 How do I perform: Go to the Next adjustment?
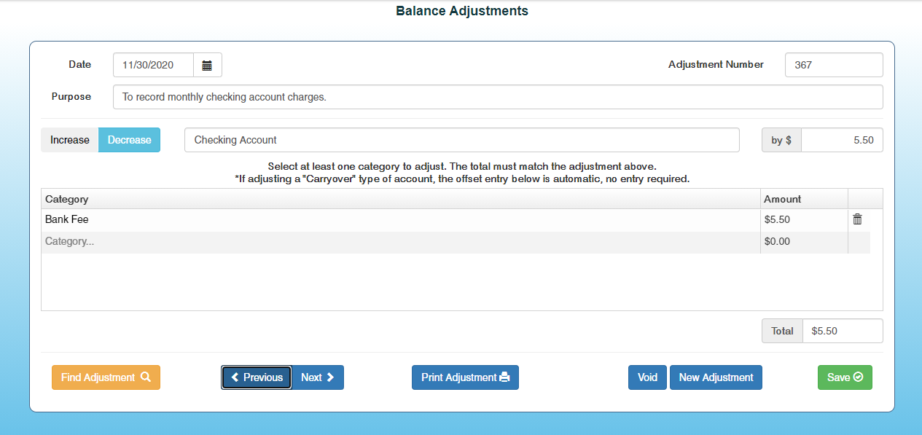(x=318, y=377)
